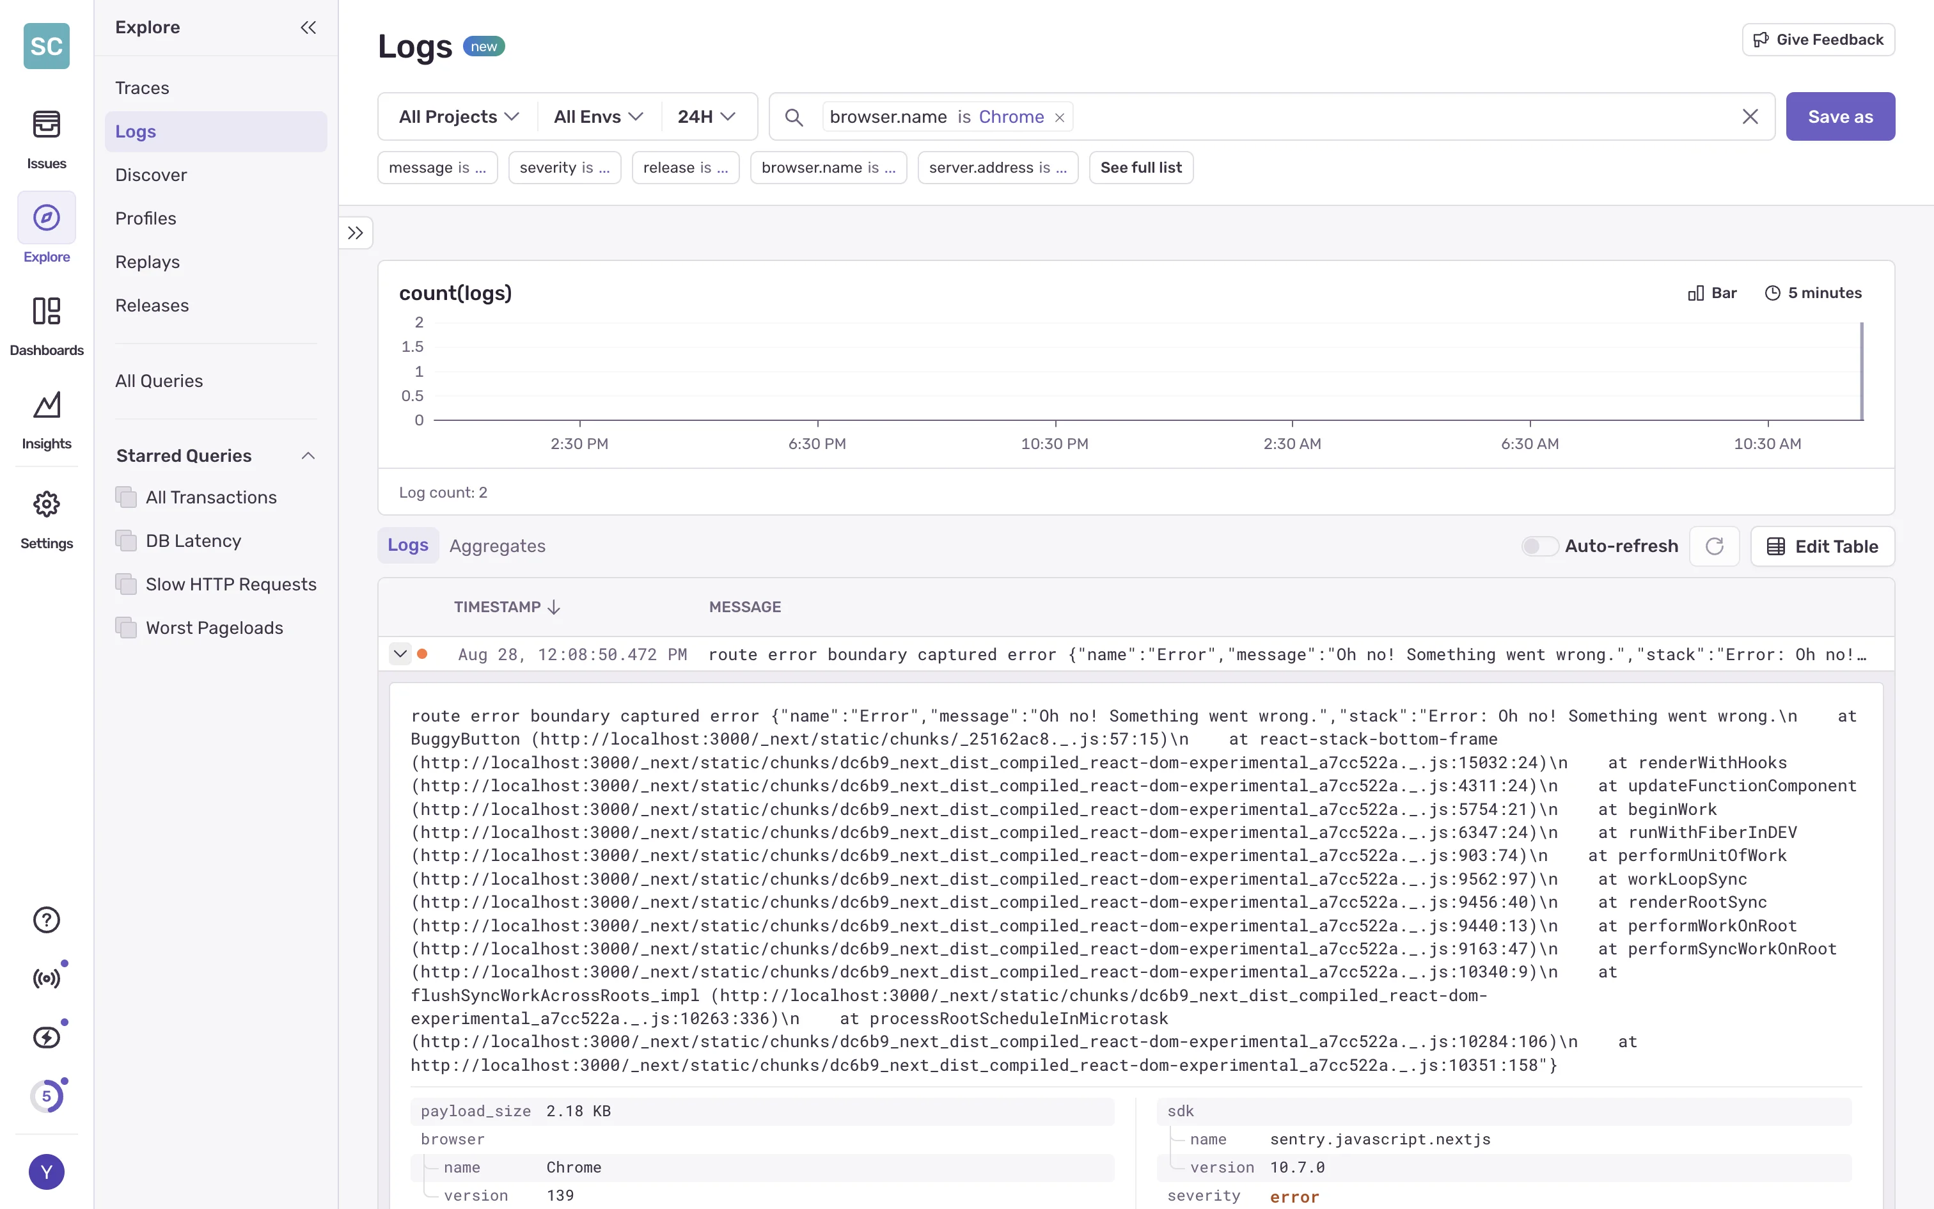
Task: Switch to the Aggregates tab
Action: pyautogui.click(x=497, y=545)
